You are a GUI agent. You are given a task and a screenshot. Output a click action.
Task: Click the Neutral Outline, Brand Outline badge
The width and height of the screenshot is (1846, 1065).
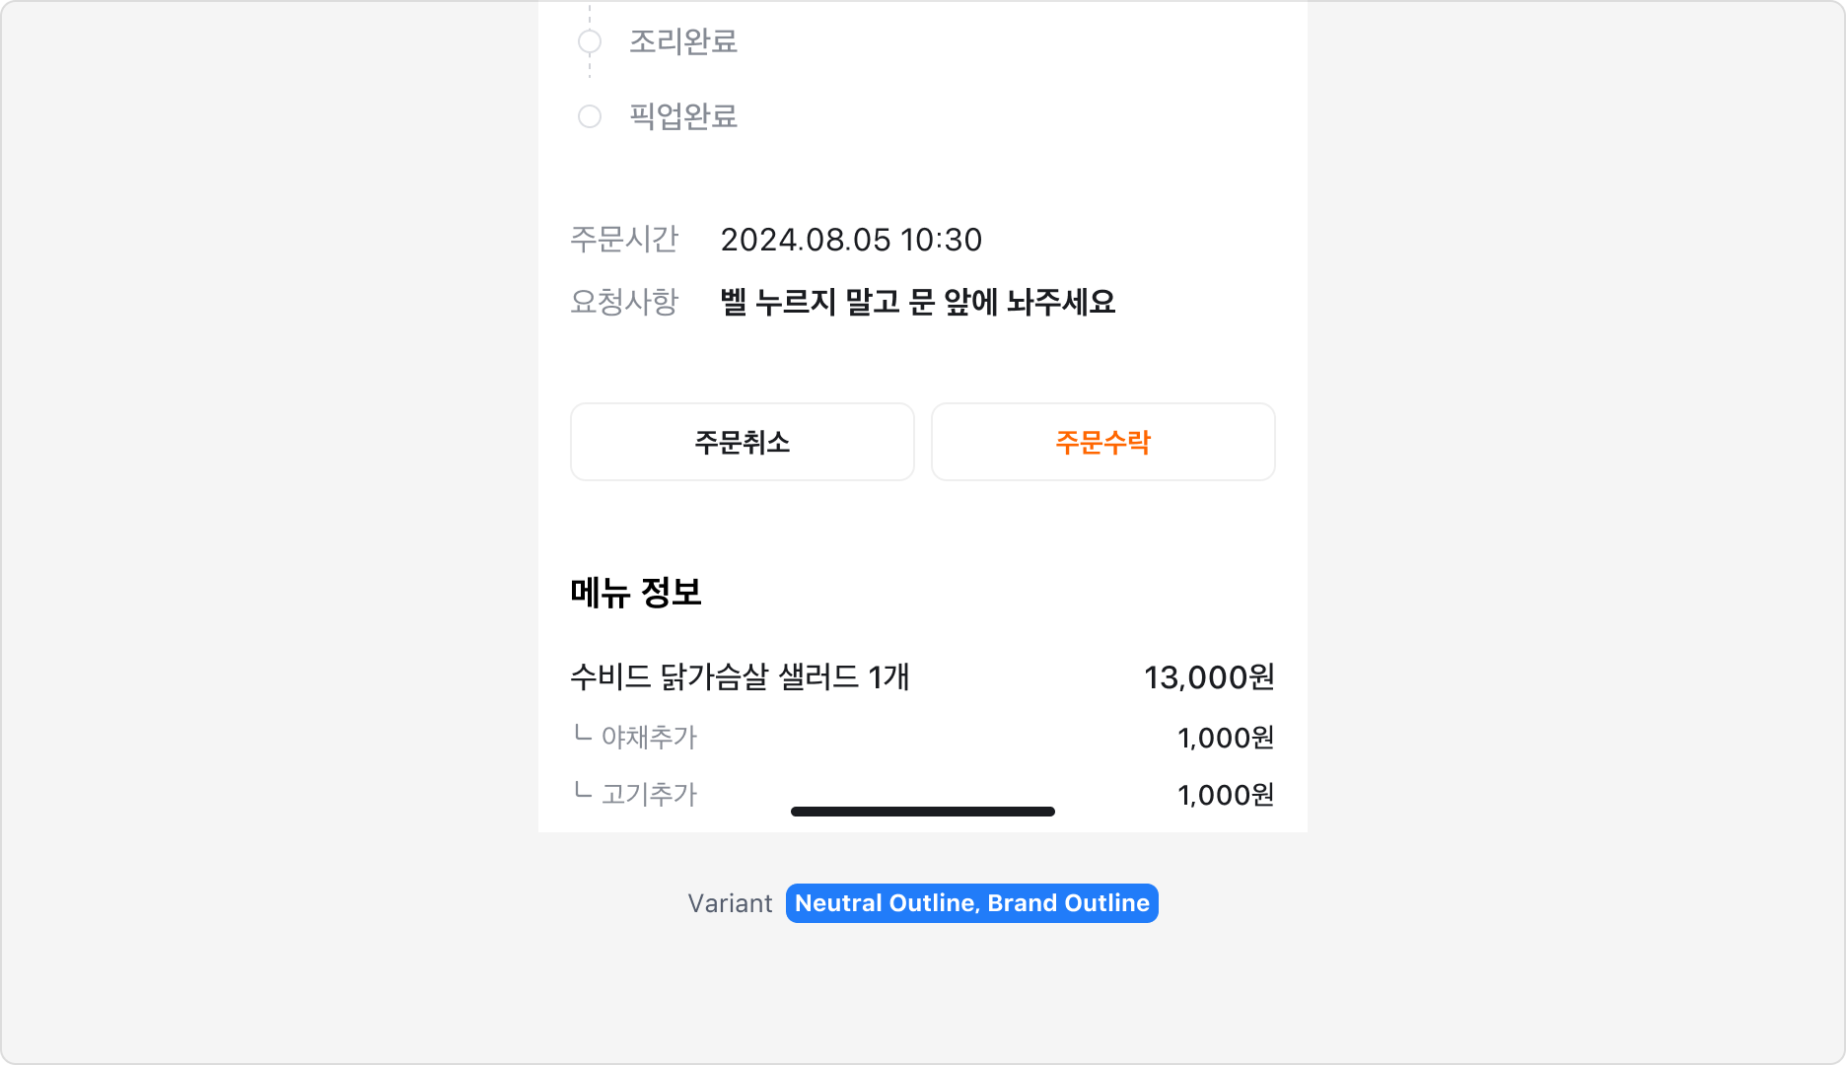pyautogui.click(x=971, y=902)
